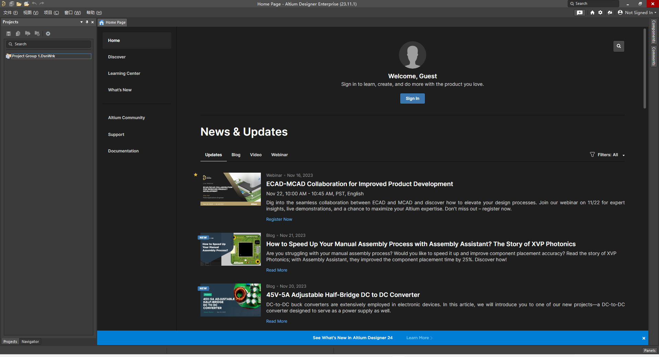The width and height of the screenshot is (659, 357).
Task: Click Read More under the XVP Photonics article
Action: click(277, 270)
